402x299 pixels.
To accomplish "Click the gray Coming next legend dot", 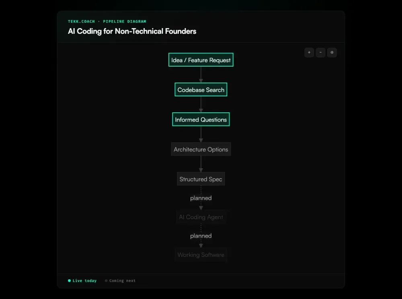I will tap(106, 281).
